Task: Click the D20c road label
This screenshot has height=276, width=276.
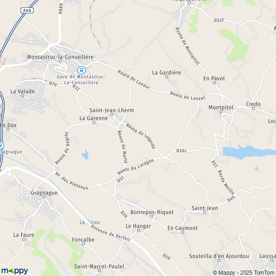Action: [181, 151]
